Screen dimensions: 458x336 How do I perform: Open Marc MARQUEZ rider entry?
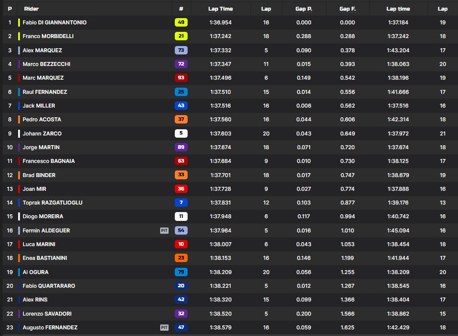pyautogui.click(x=43, y=78)
